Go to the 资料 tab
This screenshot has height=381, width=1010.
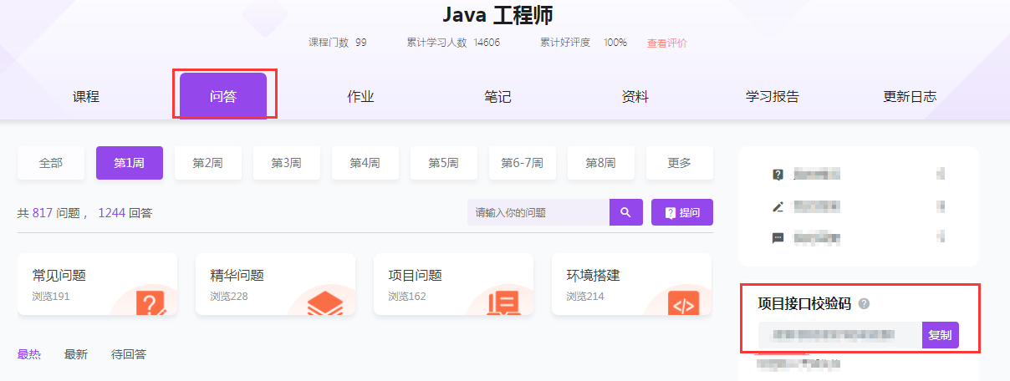point(635,97)
